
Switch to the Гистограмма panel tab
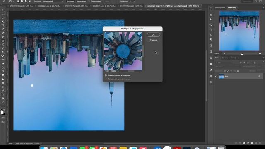220,8
